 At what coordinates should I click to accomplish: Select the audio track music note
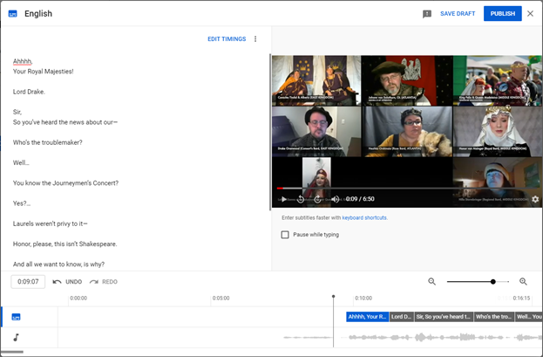(x=16, y=338)
